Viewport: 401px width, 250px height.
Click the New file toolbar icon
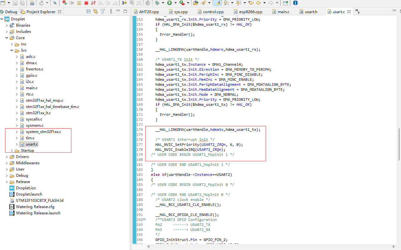[x=3, y=3]
